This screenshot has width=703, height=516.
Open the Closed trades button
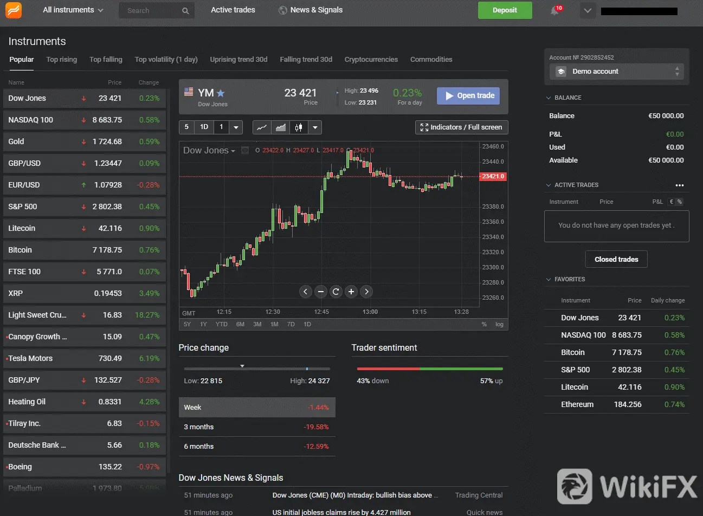pyautogui.click(x=616, y=259)
